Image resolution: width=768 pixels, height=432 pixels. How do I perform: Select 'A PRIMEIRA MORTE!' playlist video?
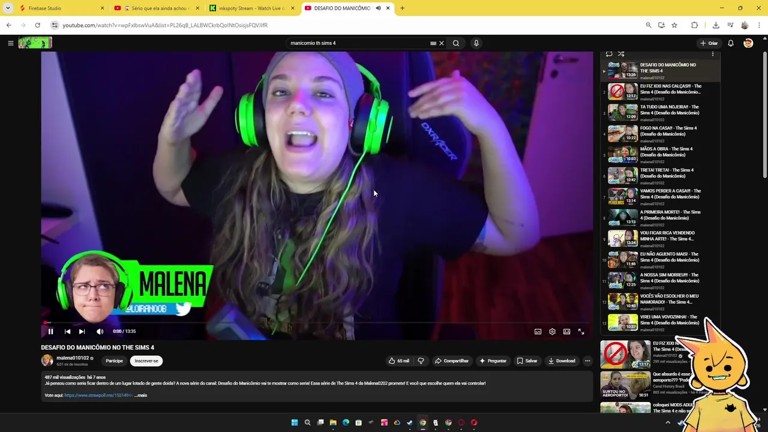tap(659, 218)
